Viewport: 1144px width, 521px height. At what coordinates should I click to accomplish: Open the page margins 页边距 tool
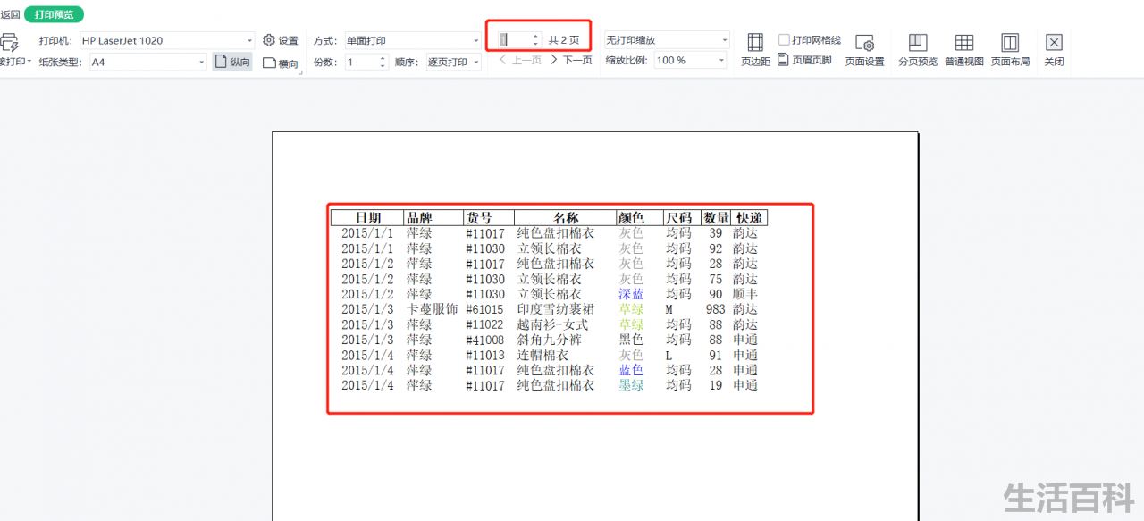coord(755,50)
